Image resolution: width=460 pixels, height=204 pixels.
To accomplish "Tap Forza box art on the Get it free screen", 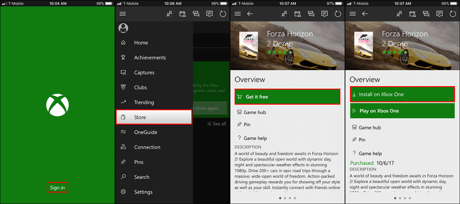I will (x=248, y=46).
